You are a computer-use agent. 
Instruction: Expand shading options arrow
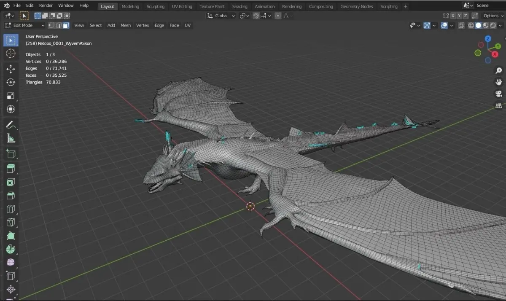[x=499, y=25]
